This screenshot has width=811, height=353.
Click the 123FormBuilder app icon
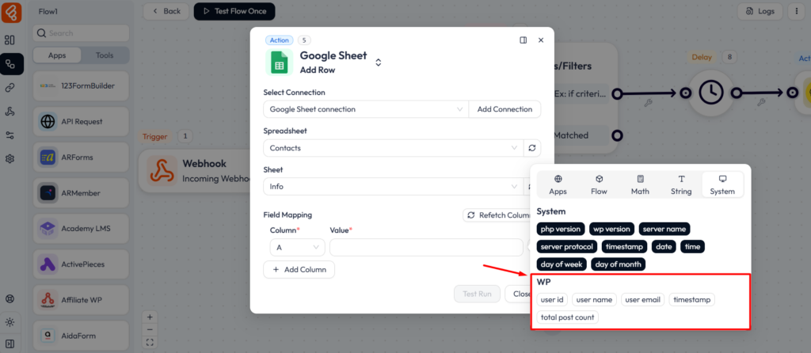[x=48, y=85]
